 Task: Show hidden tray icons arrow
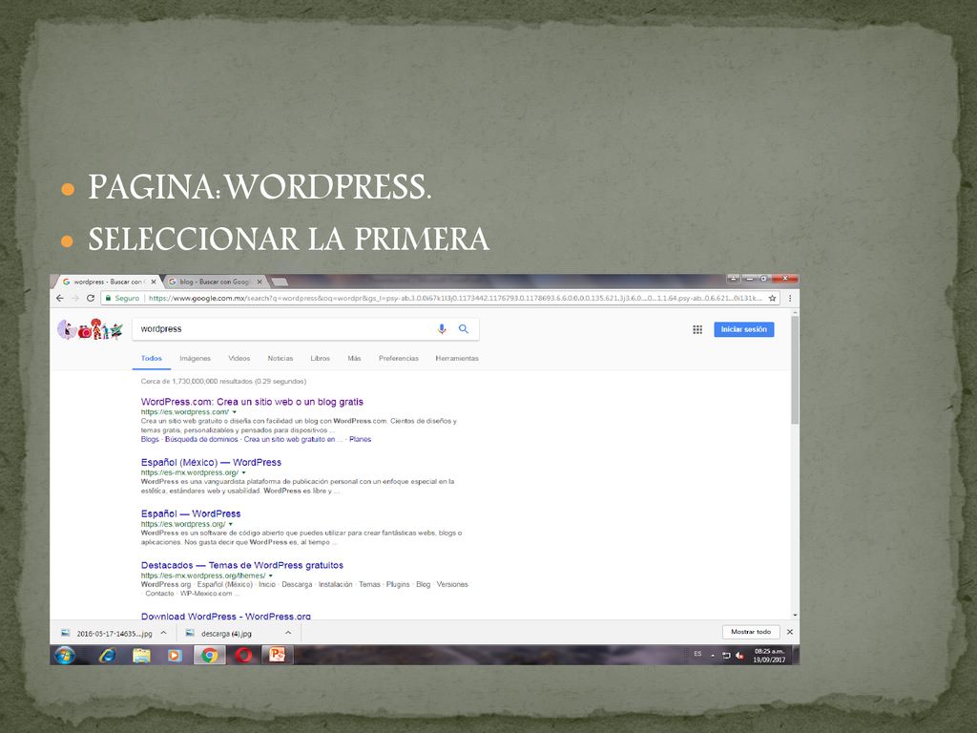point(712,655)
